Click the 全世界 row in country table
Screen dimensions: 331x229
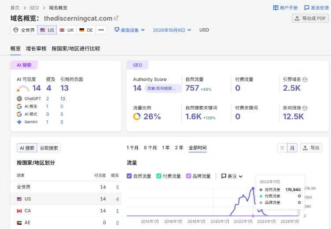(x=66, y=187)
